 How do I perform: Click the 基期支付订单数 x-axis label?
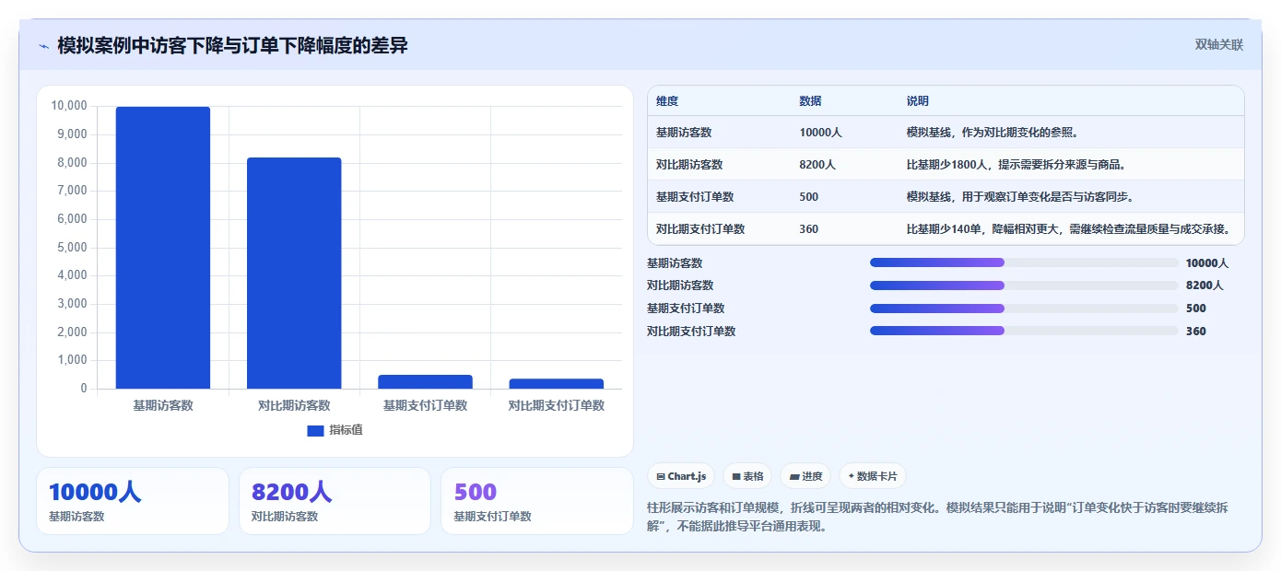[425, 405]
